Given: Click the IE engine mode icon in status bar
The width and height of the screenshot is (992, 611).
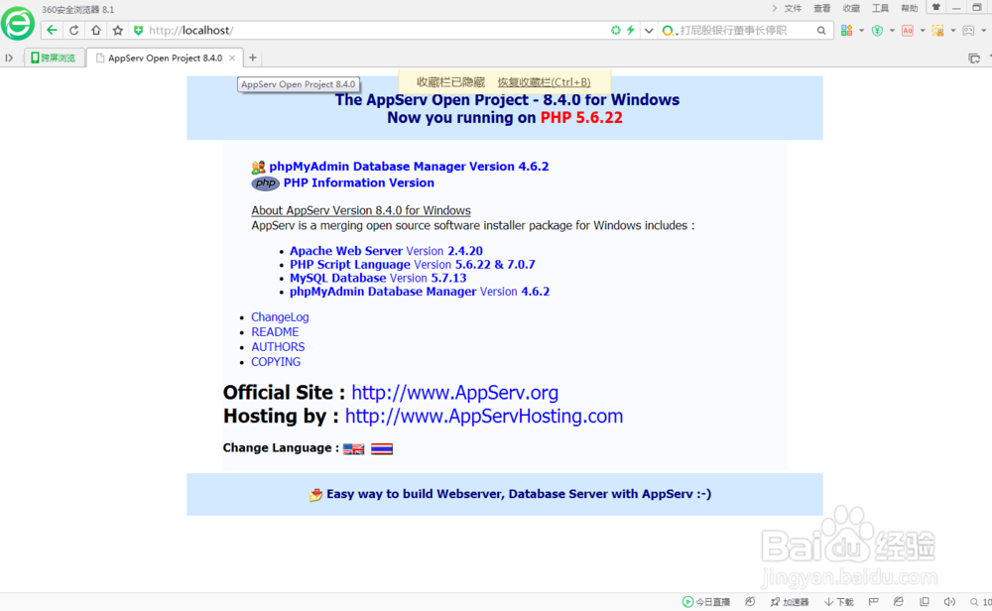Looking at the screenshot, I should click(x=899, y=601).
